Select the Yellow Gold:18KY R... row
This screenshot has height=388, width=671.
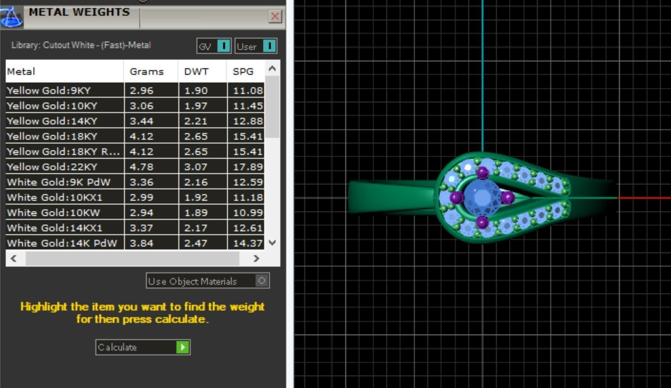(135, 151)
